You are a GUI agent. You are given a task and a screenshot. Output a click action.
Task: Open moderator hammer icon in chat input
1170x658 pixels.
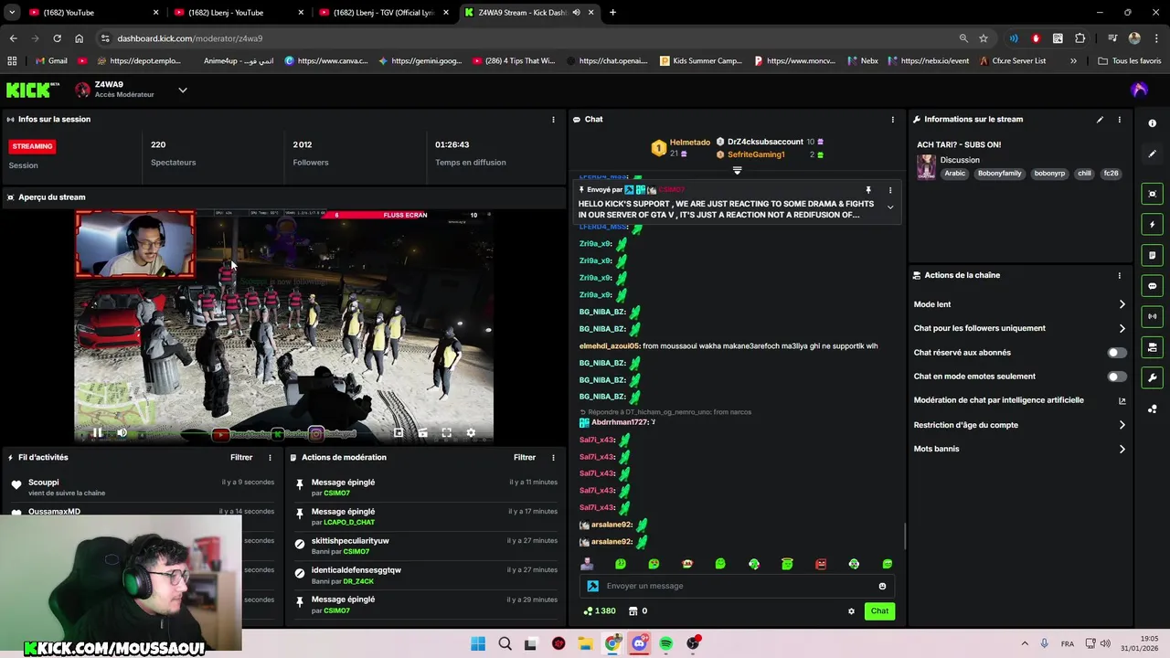tap(592, 586)
